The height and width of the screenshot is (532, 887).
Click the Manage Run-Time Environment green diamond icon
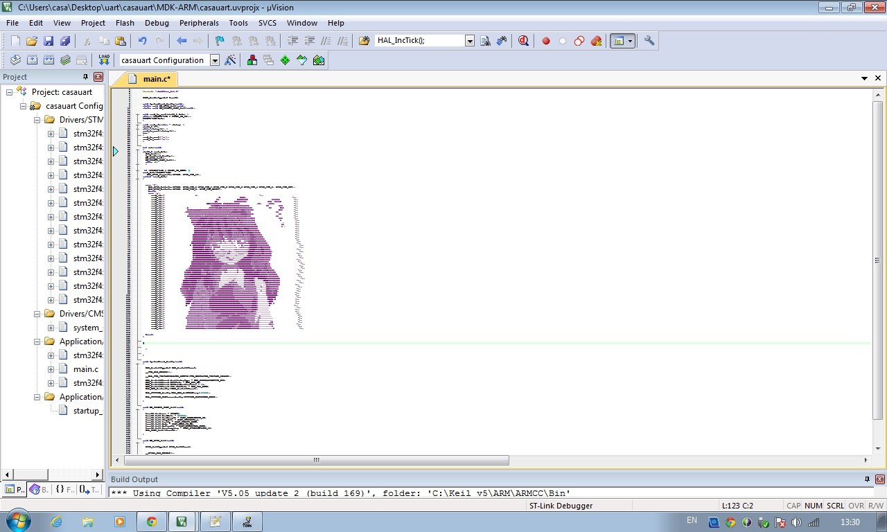(286, 60)
